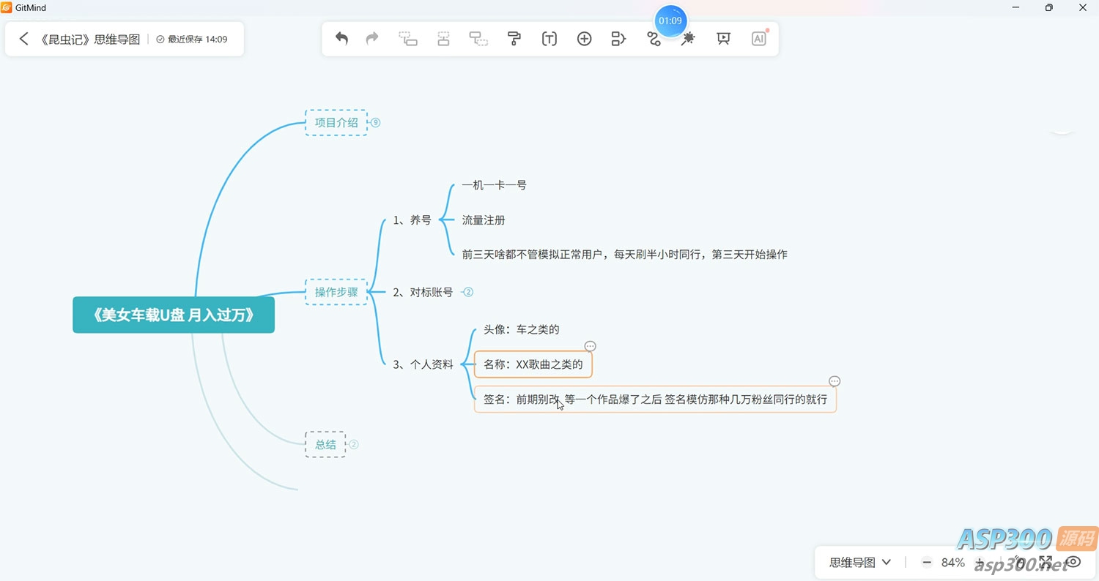
Task: Click the circled plus insert icon
Action: [x=584, y=39]
